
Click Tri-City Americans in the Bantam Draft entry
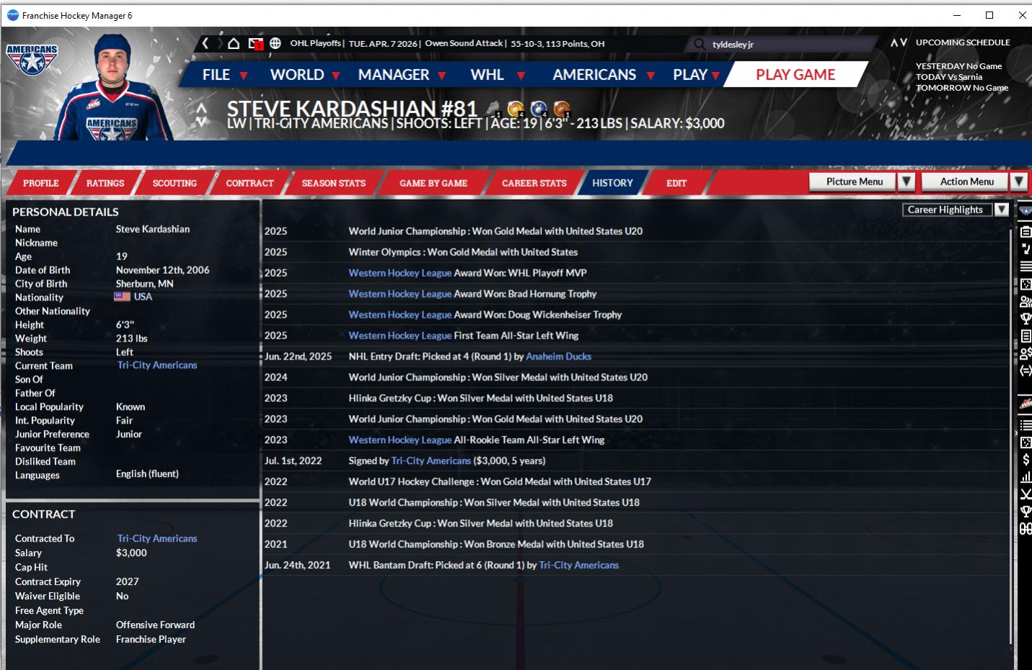tap(579, 566)
